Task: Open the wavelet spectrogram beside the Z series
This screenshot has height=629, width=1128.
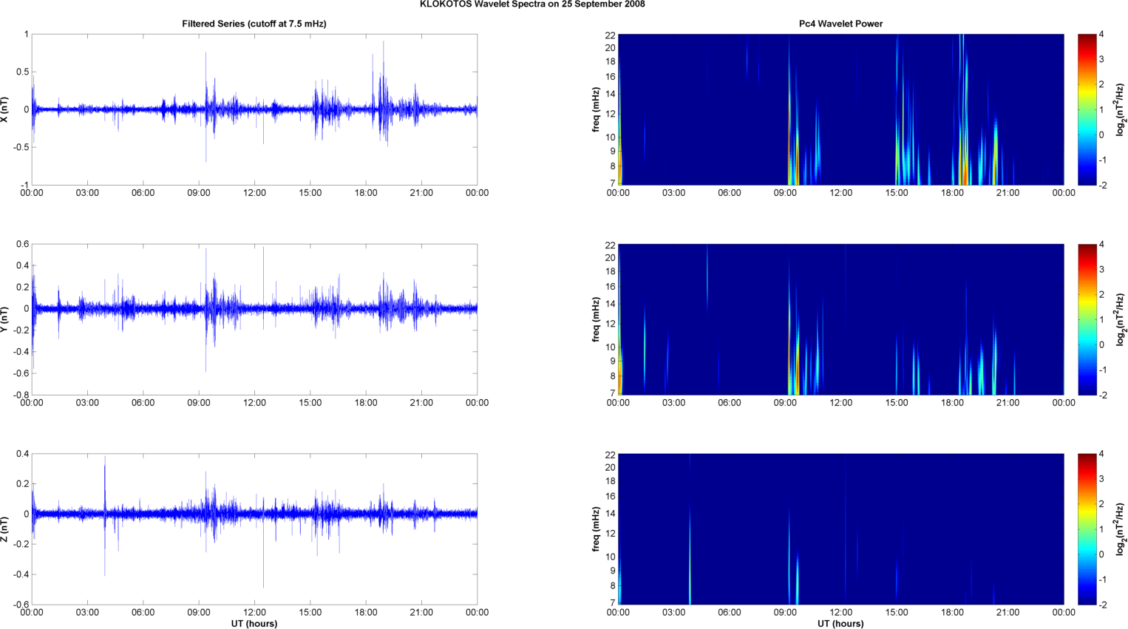Action: click(x=840, y=529)
